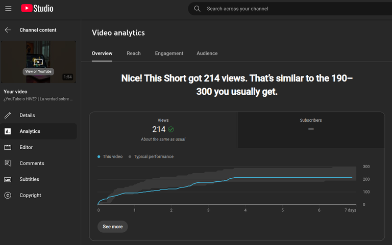Select the Views metric card
The width and height of the screenshot is (392, 245).
point(163,130)
